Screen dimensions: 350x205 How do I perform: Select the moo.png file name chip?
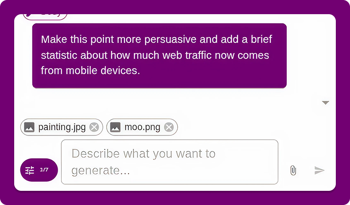click(x=142, y=127)
